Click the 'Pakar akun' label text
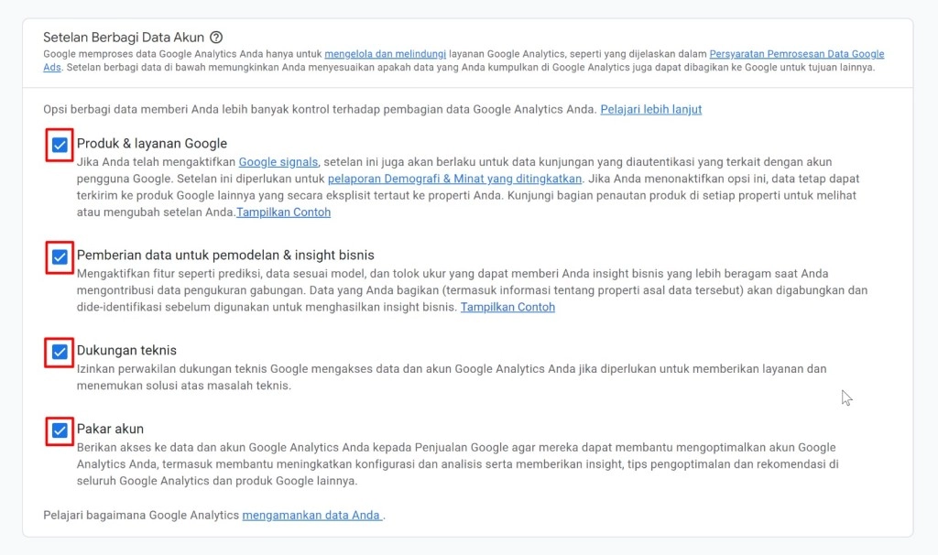This screenshot has height=555, width=938. (x=110, y=430)
